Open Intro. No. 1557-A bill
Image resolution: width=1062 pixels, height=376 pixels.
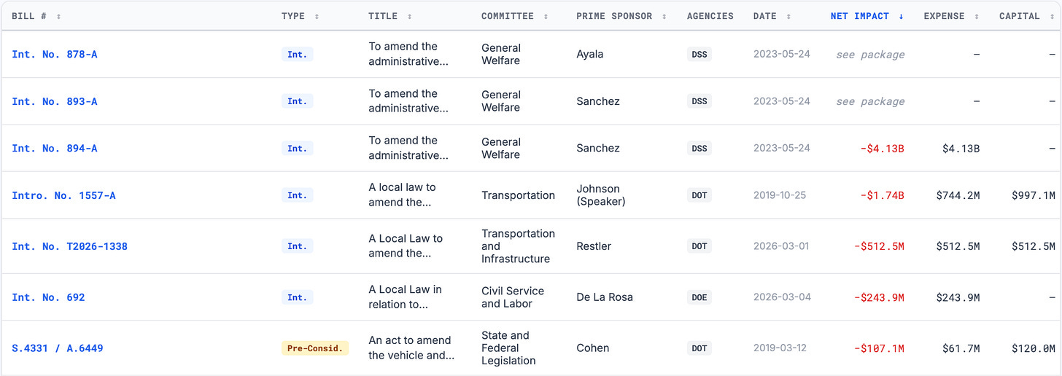tap(63, 195)
